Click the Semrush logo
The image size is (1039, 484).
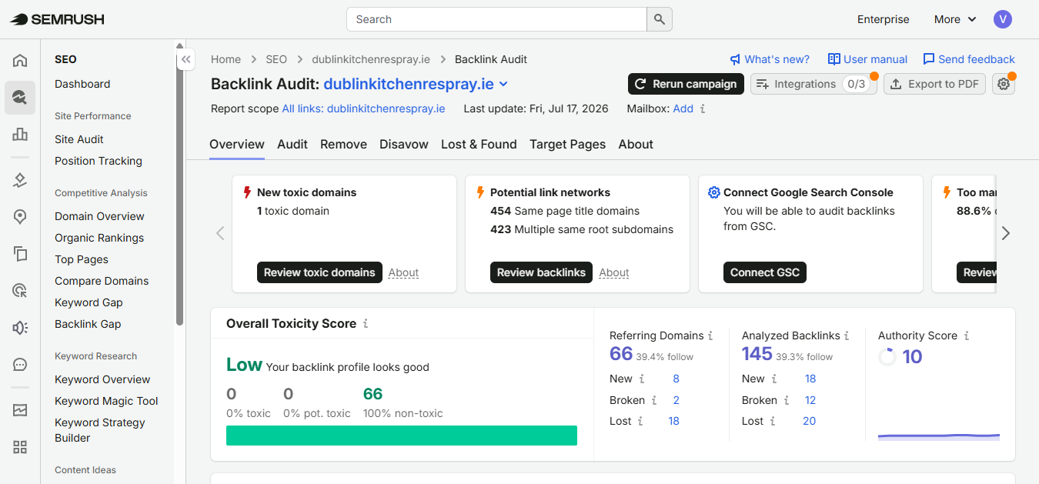coord(57,19)
